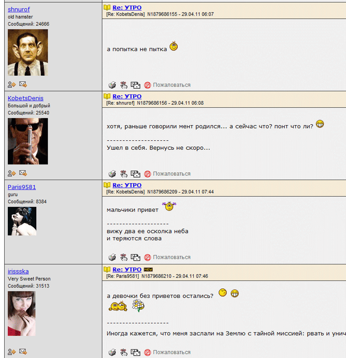346x358 pixels.
Task: Click book icon beside shnurof's post title
Action: [x=107, y=7]
